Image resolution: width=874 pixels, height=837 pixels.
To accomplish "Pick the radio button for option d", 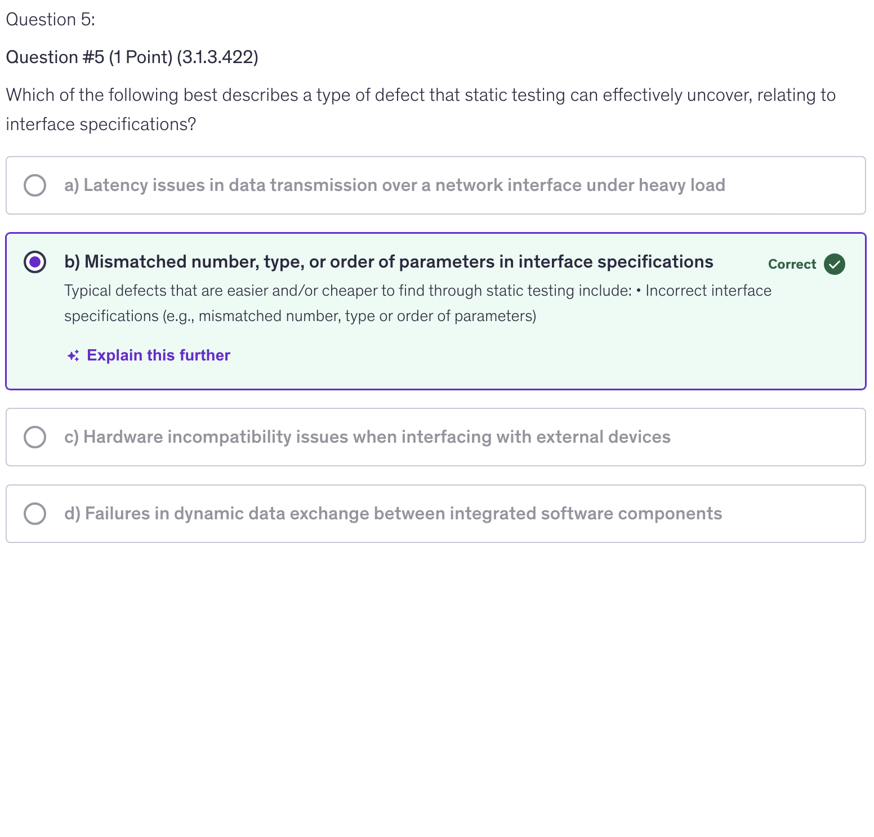I will click(35, 514).
